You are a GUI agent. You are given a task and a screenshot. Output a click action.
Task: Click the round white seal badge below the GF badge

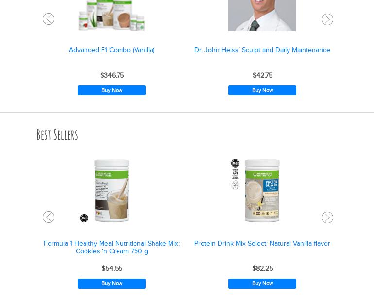click(235, 185)
